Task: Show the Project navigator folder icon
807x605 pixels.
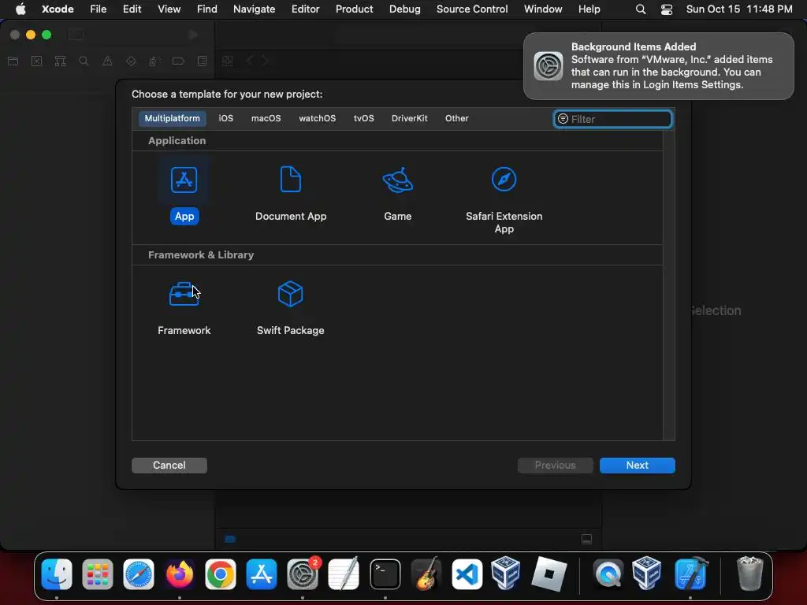Action: [13, 61]
